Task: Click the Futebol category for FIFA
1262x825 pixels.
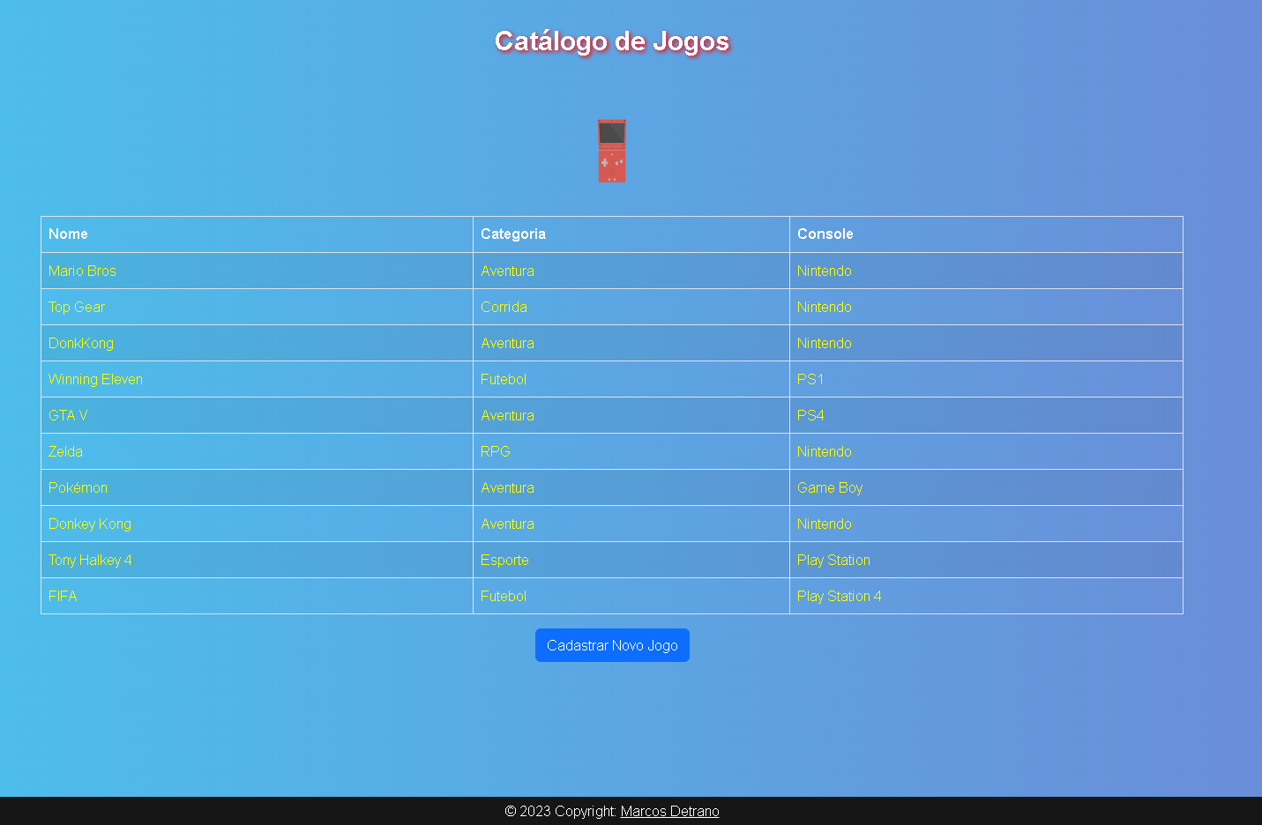Action: [x=504, y=596]
